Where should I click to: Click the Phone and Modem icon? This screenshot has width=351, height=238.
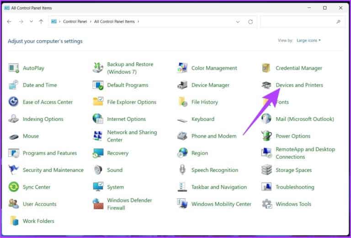(182, 136)
